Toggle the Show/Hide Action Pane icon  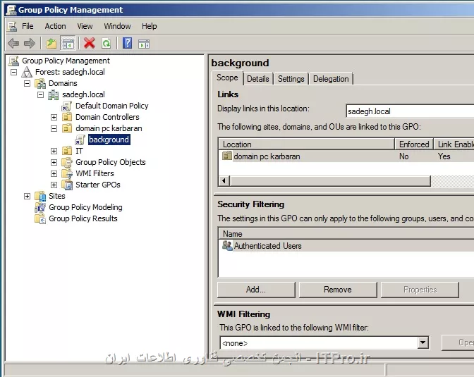click(x=144, y=44)
